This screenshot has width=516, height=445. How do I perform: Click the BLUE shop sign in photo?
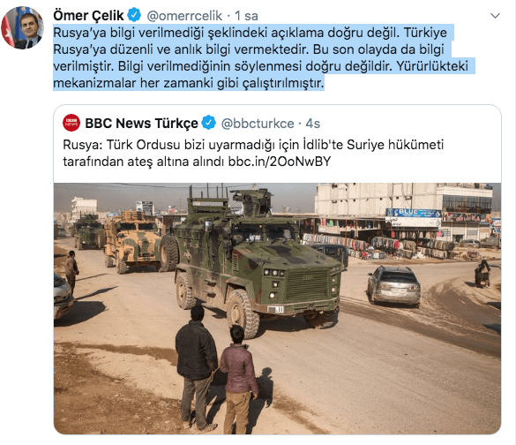click(414, 213)
